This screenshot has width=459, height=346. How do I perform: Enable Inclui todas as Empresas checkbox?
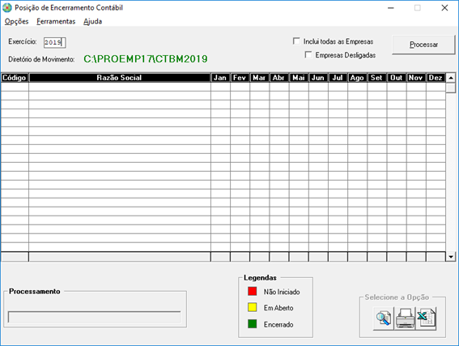pyautogui.click(x=296, y=41)
